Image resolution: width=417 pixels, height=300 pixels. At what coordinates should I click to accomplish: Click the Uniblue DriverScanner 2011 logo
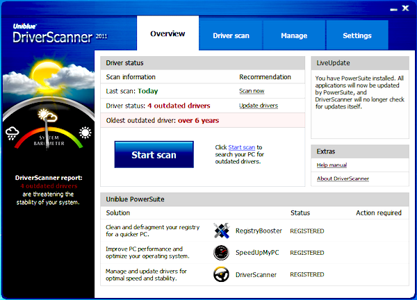click(60, 34)
